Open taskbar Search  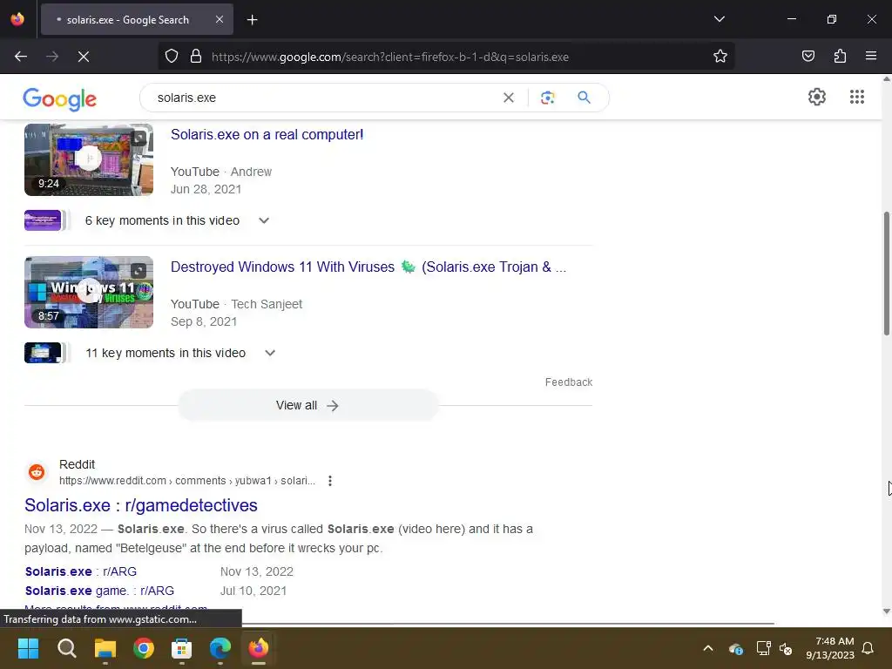pos(66,648)
